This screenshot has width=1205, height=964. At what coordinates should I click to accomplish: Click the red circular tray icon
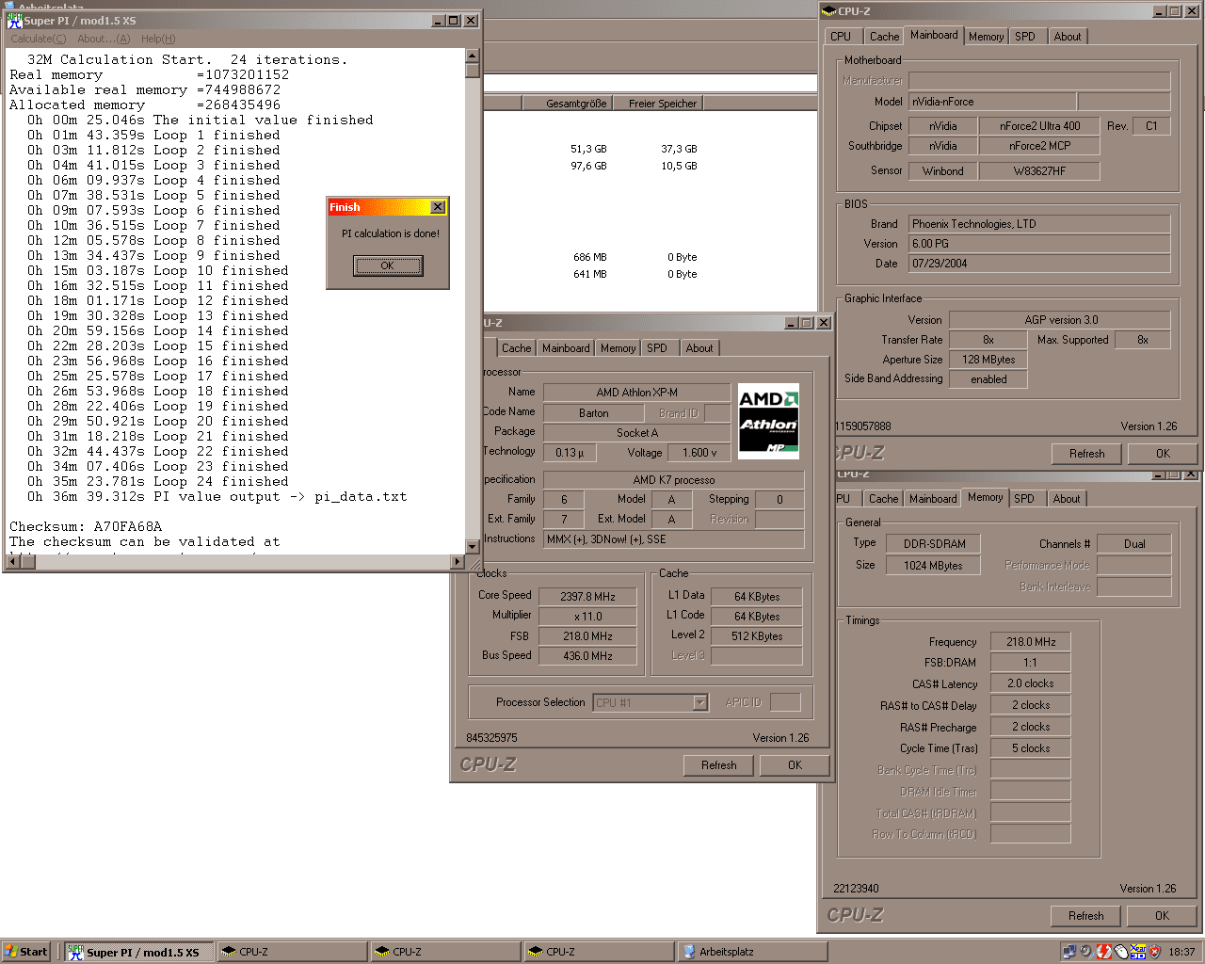[1104, 952]
